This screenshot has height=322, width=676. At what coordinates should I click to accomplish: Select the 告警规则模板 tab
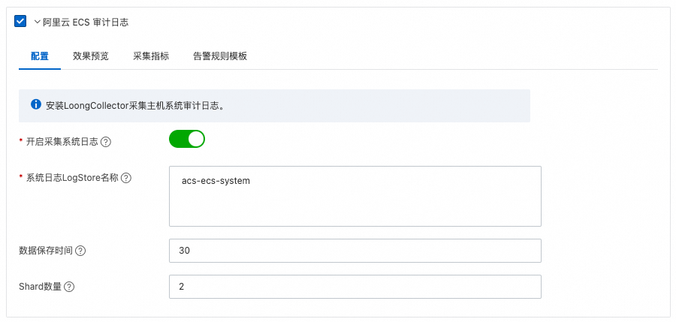point(220,56)
